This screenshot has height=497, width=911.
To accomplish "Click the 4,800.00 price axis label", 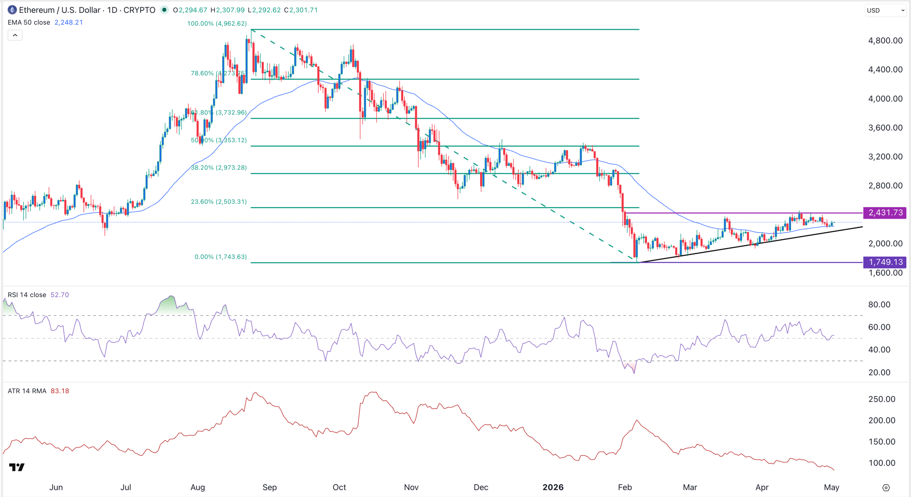I will pos(885,41).
